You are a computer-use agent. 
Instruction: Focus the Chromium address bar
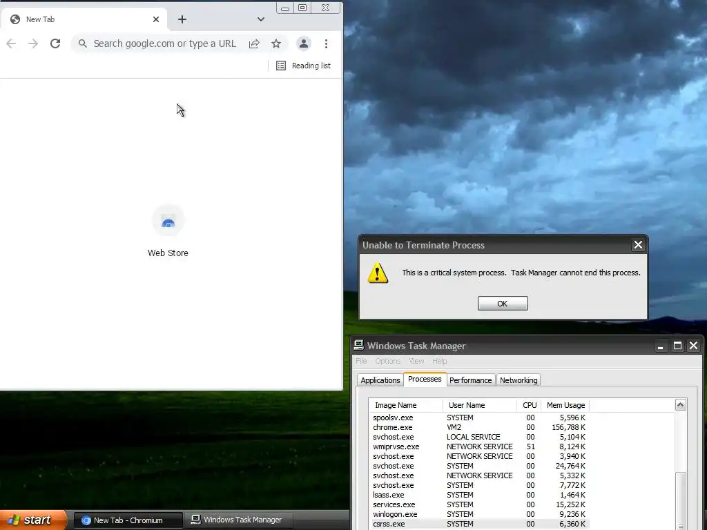[x=164, y=43]
